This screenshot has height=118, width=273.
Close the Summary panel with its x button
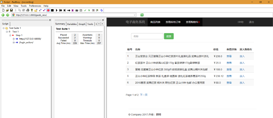point(103,20)
